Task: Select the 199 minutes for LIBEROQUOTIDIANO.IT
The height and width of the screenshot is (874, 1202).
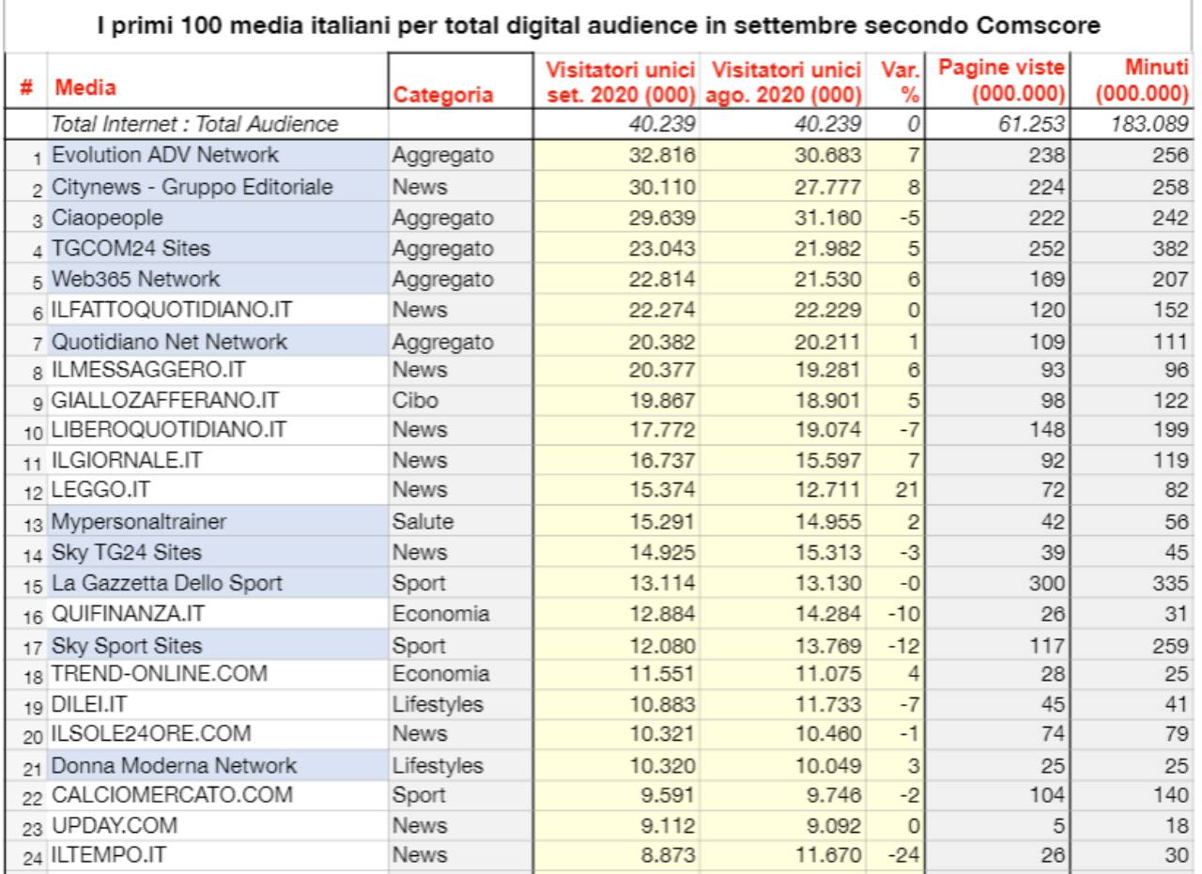Action: (1172, 432)
